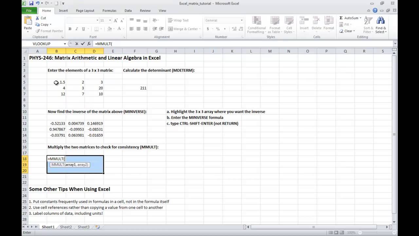The image size is (419, 236).
Task: Open the Merge & Center dropdown arrow
Action: (200, 29)
